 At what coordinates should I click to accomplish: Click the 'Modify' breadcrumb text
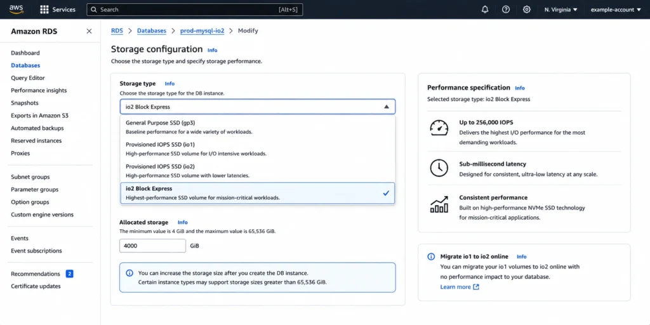[248, 31]
